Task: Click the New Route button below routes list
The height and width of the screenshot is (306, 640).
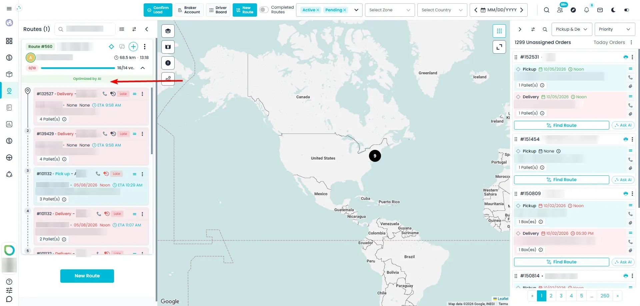Action: point(87,276)
